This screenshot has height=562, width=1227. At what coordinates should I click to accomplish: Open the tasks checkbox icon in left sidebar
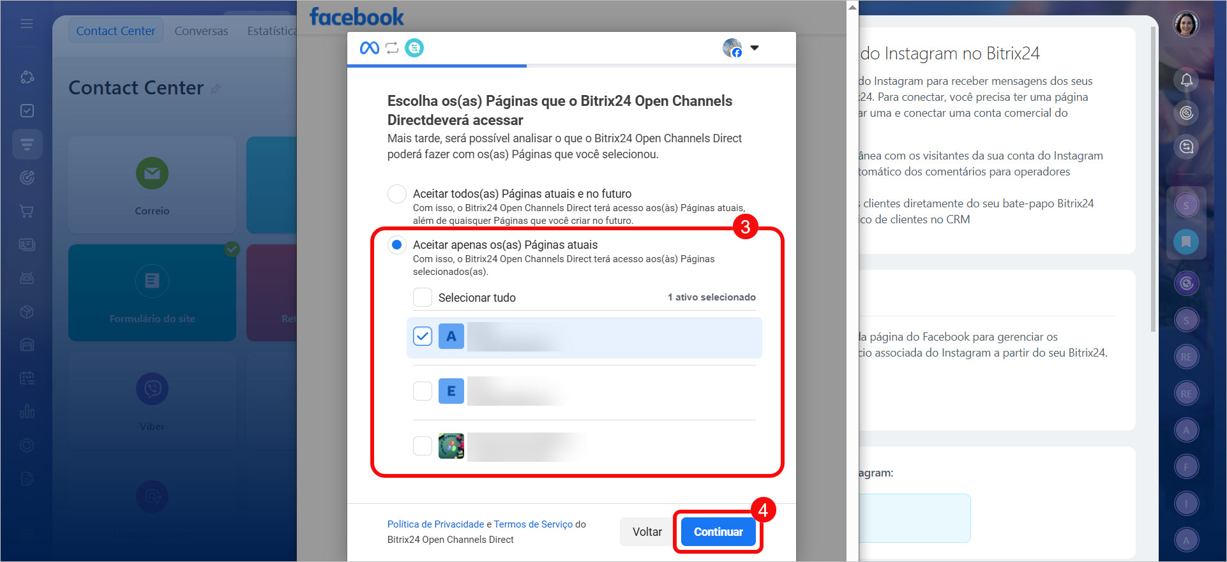tap(27, 110)
